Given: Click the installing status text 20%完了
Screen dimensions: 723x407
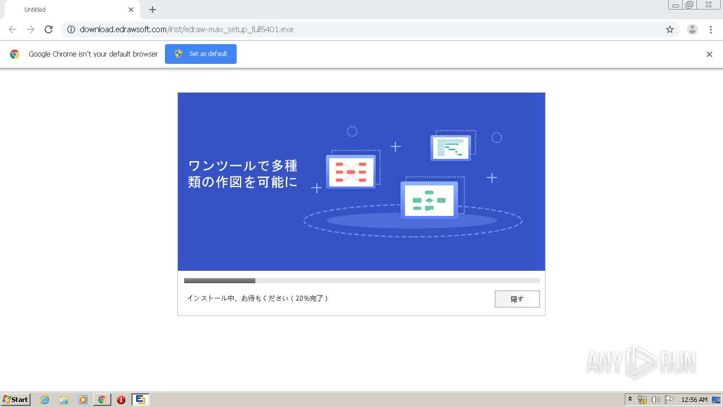Looking at the screenshot, I should [258, 298].
